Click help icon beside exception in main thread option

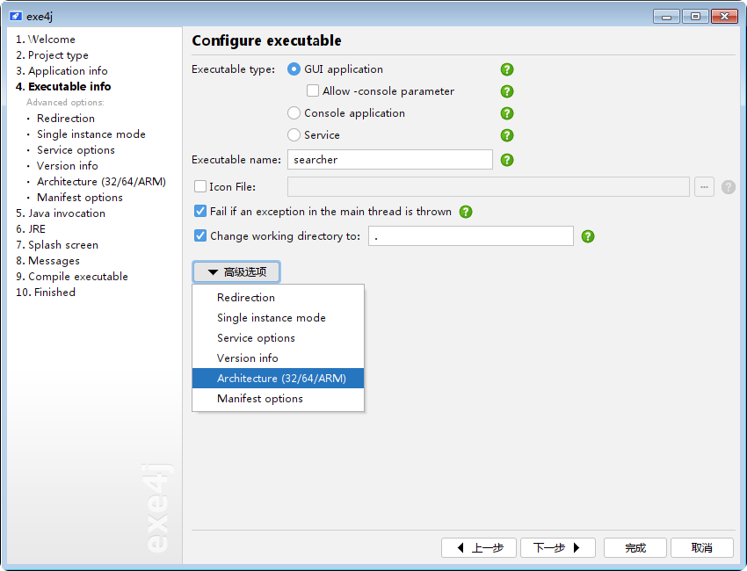pyautogui.click(x=466, y=212)
